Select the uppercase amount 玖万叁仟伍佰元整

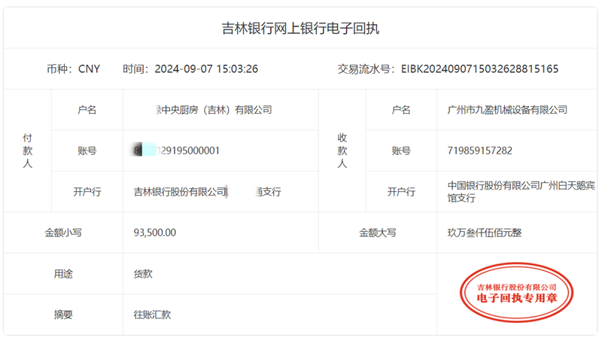tap(484, 233)
